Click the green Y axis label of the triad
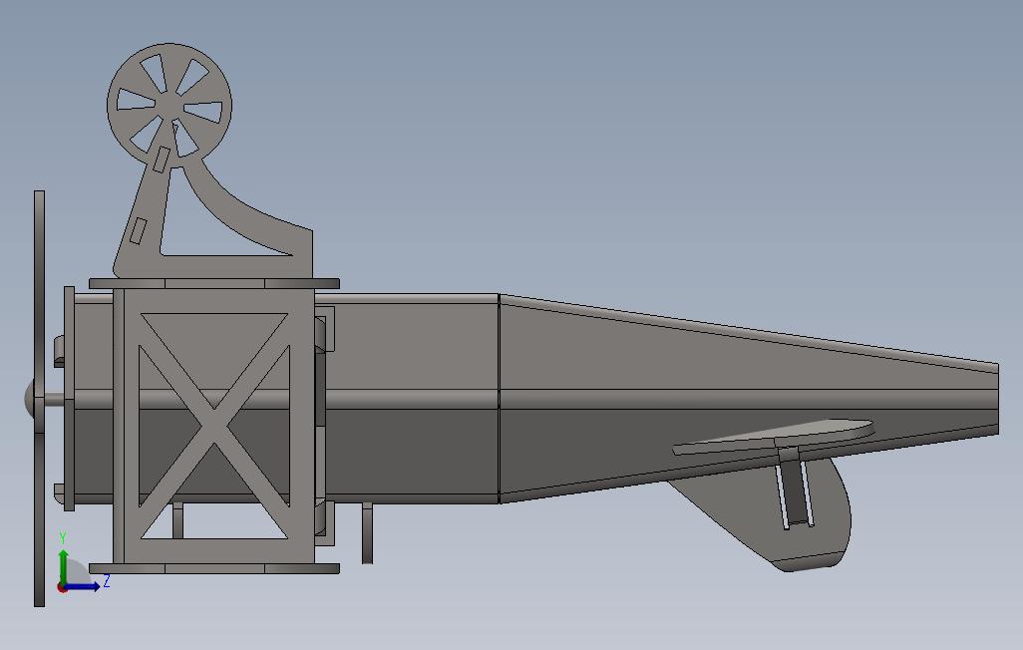The height and width of the screenshot is (650, 1023). [x=63, y=538]
